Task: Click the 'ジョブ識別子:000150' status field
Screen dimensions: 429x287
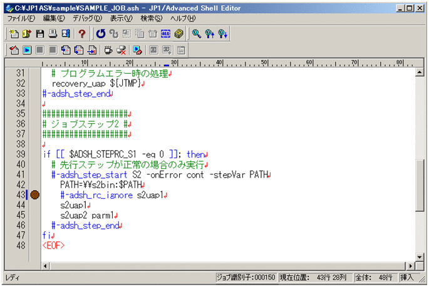Action: (246, 278)
